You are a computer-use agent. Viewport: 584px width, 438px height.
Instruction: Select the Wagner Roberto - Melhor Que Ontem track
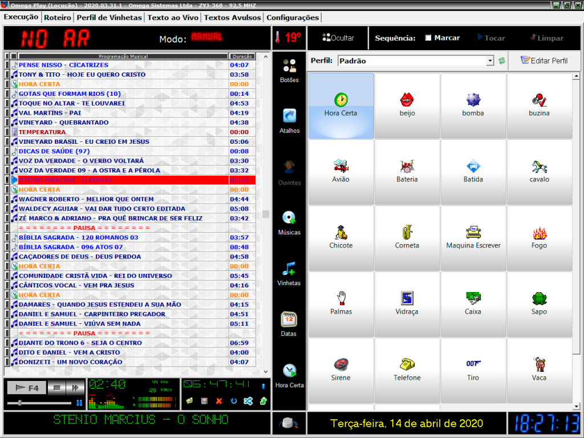(x=86, y=199)
